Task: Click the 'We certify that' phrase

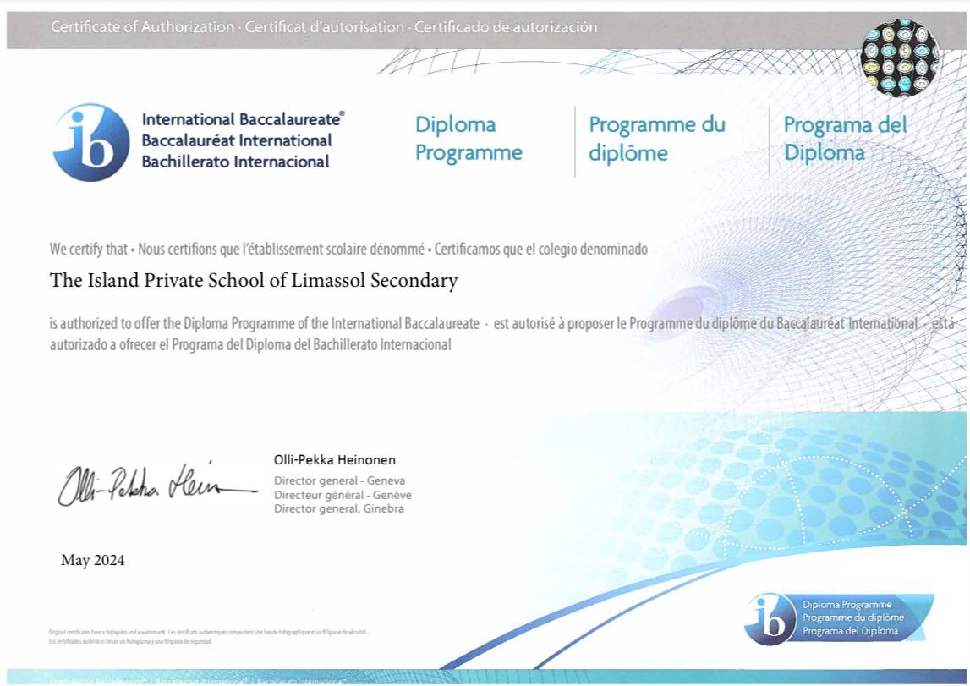Action: (x=89, y=250)
